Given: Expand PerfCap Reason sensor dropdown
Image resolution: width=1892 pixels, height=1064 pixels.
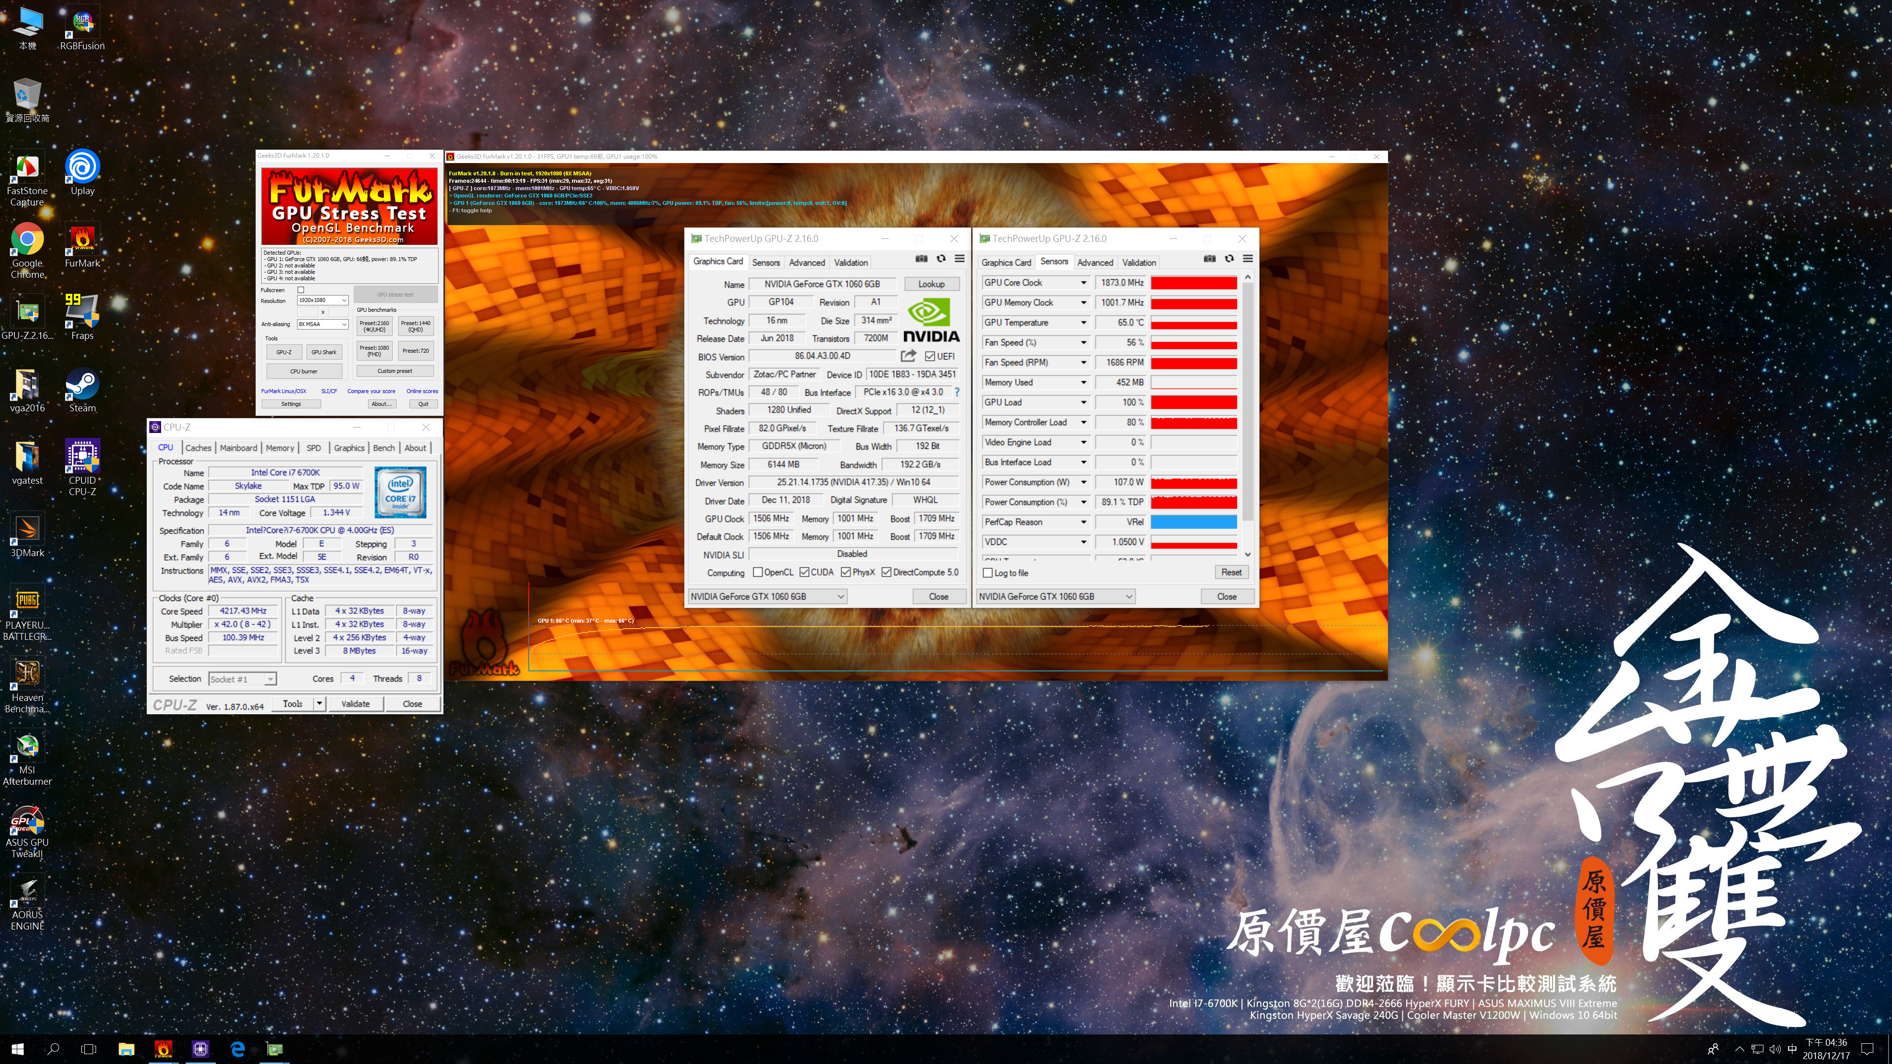Looking at the screenshot, I should click(1083, 522).
